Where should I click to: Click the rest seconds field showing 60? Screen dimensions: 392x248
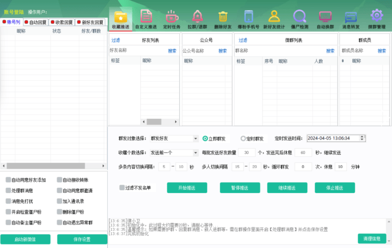pyautogui.click(x=303, y=152)
